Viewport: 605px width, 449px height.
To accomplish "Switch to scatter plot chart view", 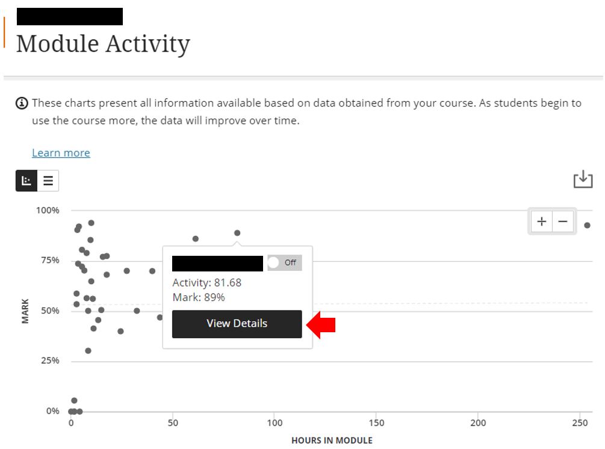I will (26, 181).
